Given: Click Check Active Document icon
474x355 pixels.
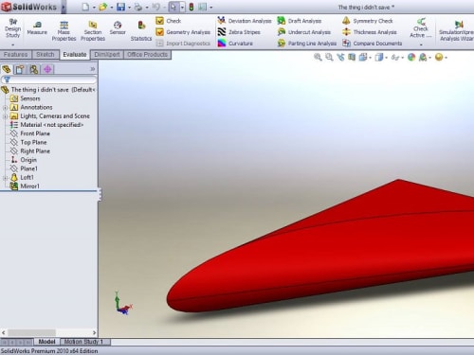Looking at the screenshot, I should point(421,28).
